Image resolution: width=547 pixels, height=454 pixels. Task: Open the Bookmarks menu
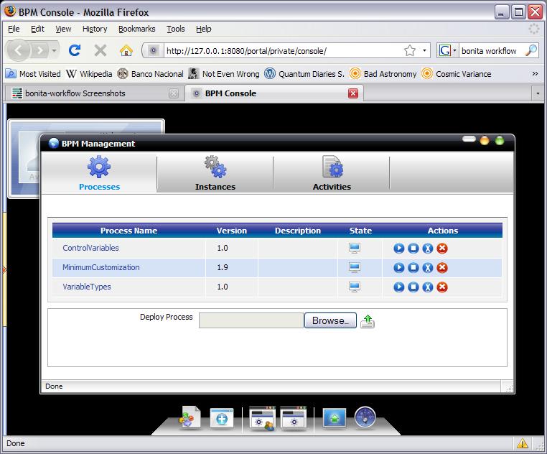tap(136, 29)
